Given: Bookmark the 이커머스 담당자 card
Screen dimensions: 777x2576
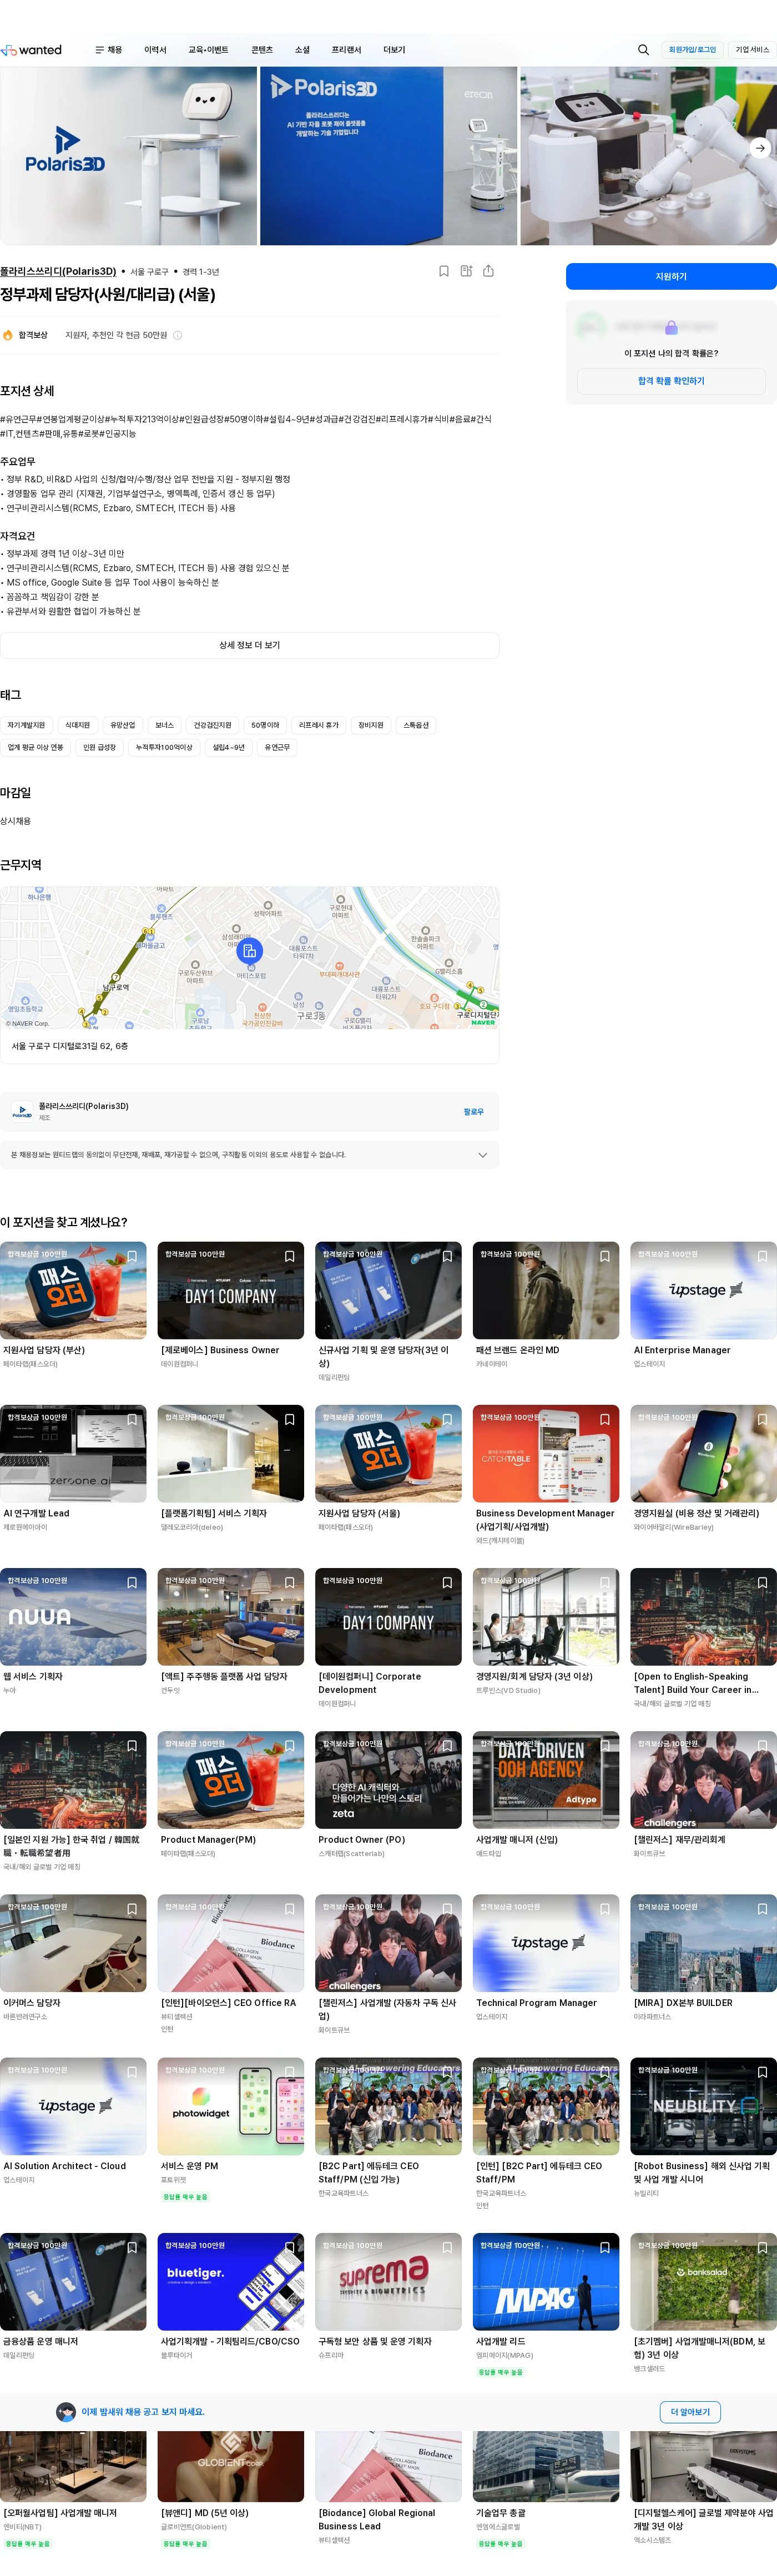Looking at the screenshot, I should pos(132,1908).
